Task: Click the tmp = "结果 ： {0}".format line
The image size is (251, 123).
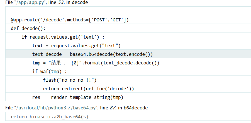Action: pos(128,63)
